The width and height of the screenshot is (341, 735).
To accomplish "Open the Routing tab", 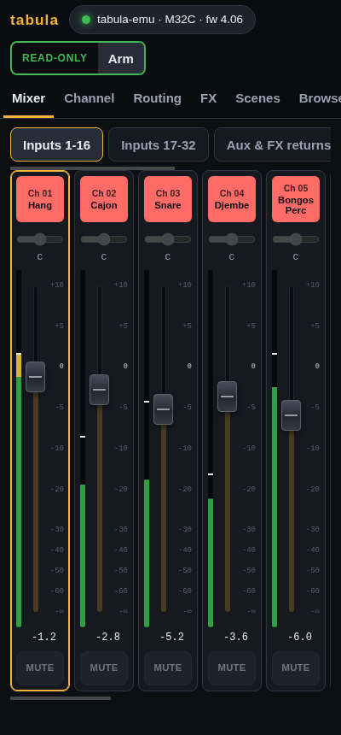I will 157,98.
